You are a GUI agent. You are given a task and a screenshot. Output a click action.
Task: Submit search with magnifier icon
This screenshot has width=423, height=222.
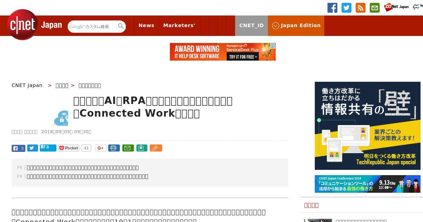coord(121,26)
